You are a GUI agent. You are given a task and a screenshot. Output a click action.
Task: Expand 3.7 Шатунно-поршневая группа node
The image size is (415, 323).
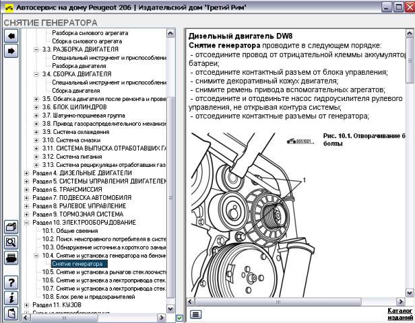[36, 116]
